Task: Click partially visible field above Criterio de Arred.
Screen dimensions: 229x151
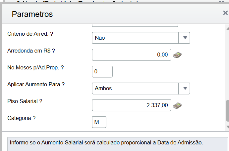Action: coord(135,25)
